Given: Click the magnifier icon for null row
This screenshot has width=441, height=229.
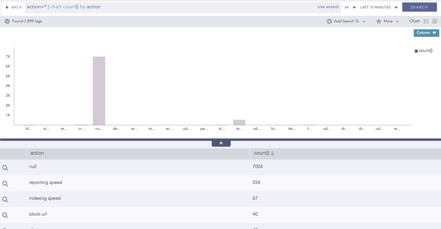Looking at the screenshot, I should [5, 168].
